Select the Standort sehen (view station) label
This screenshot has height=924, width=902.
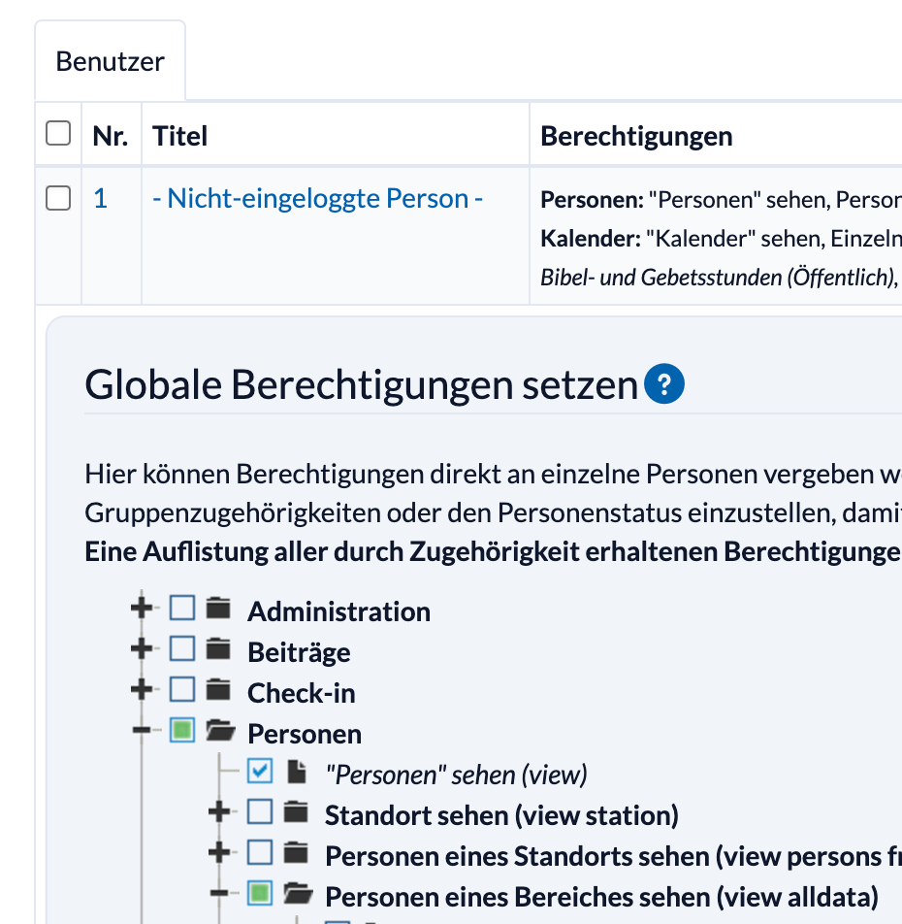coord(501,815)
